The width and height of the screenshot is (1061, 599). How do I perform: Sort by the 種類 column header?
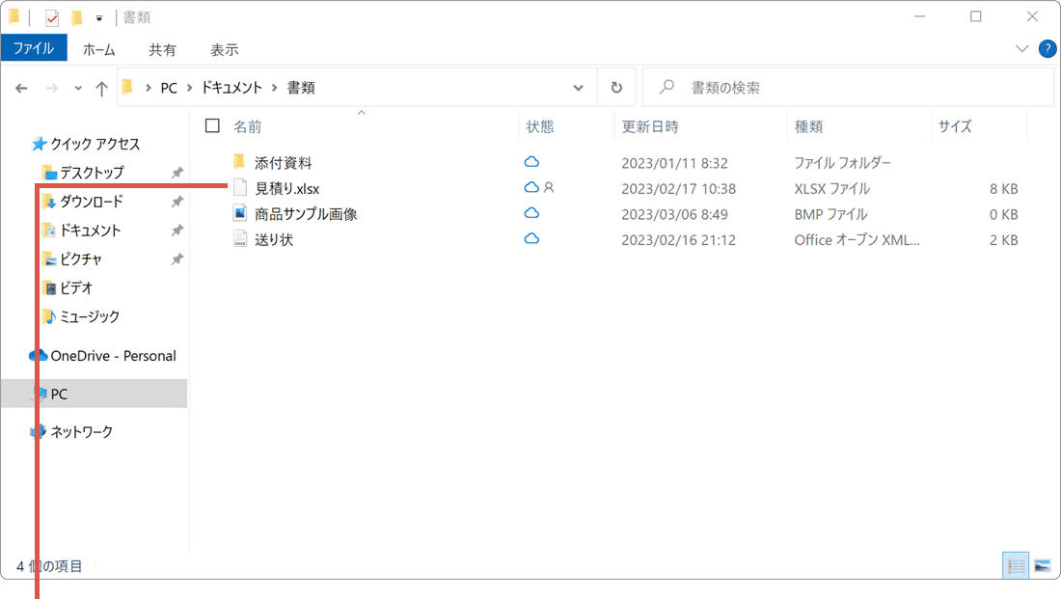click(x=808, y=126)
